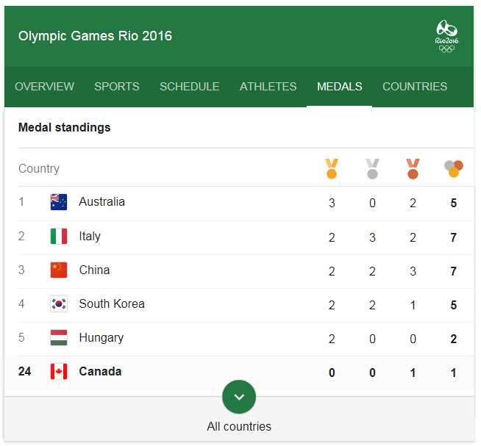Go to the Schedule tab
Image resolution: width=481 pixels, height=446 pixels.
pos(190,87)
